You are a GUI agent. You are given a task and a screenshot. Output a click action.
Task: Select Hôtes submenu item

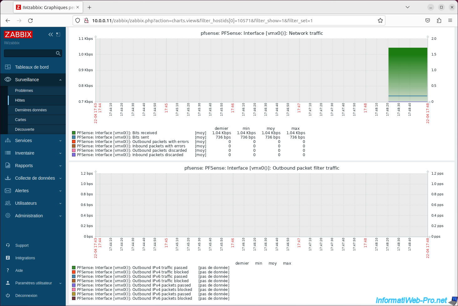tap(37, 100)
